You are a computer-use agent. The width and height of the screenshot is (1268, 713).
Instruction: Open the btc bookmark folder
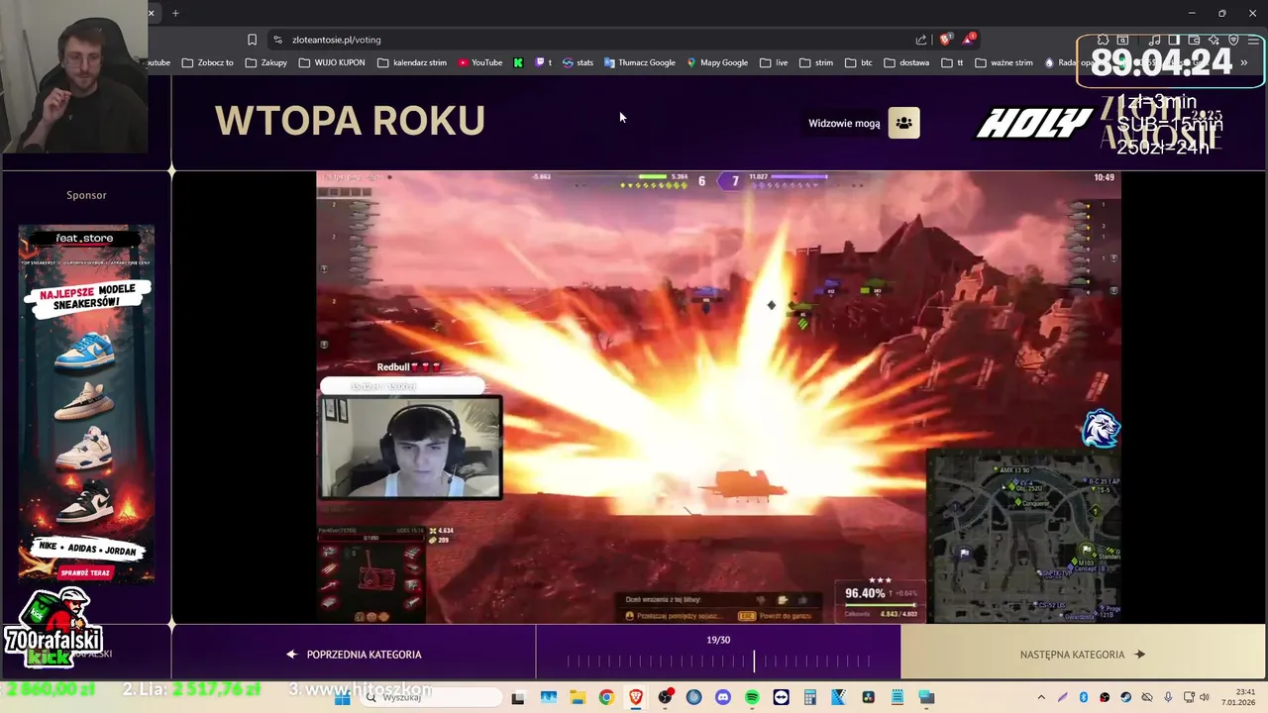point(858,62)
